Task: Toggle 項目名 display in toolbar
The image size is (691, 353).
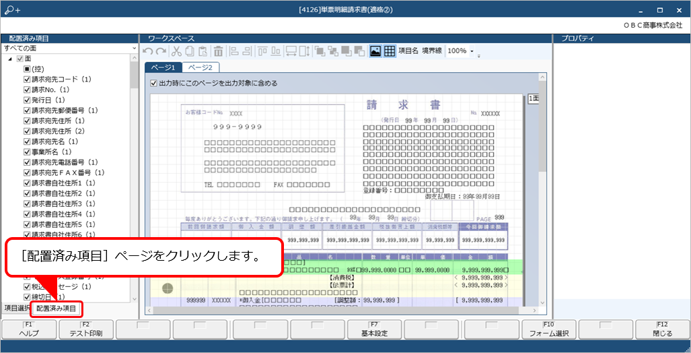Action: [x=408, y=51]
